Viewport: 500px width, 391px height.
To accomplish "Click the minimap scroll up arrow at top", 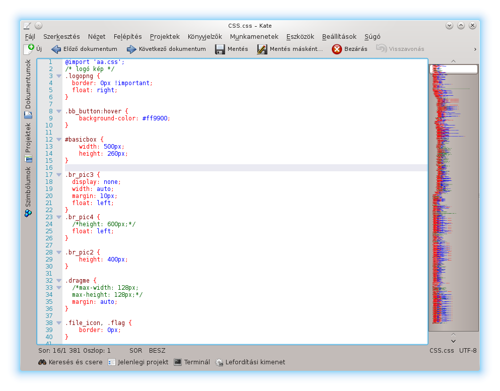I will (454, 61).
